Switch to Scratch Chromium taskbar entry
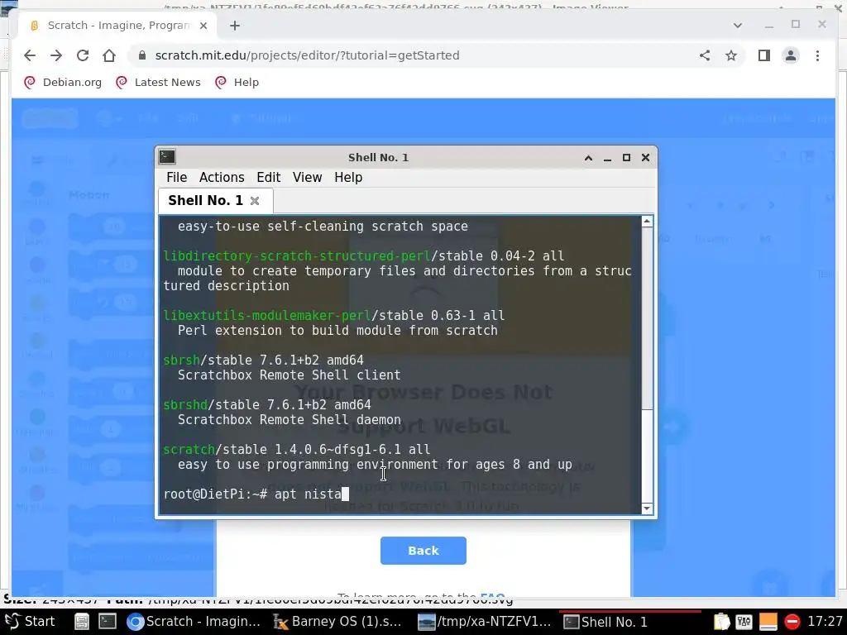Image resolution: width=847 pixels, height=635 pixels. 194,622
